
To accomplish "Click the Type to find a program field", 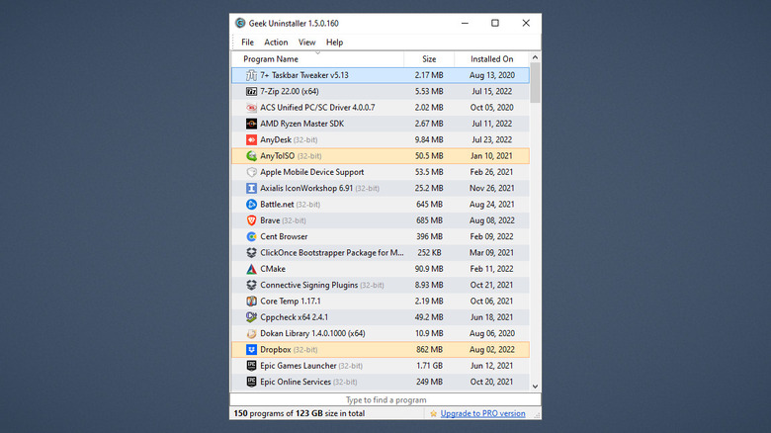I will tap(385, 399).
